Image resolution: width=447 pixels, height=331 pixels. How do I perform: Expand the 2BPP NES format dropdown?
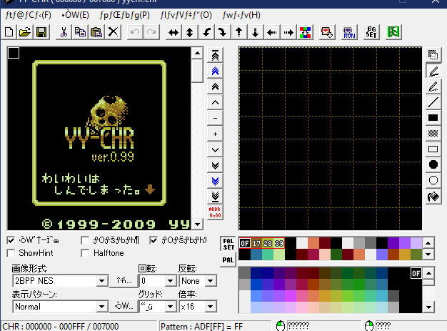101,281
